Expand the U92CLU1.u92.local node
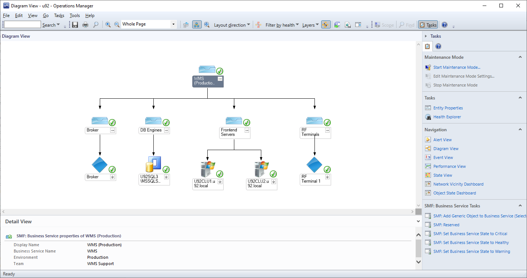Image resolution: width=527 pixels, height=278 pixels. point(220,182)
